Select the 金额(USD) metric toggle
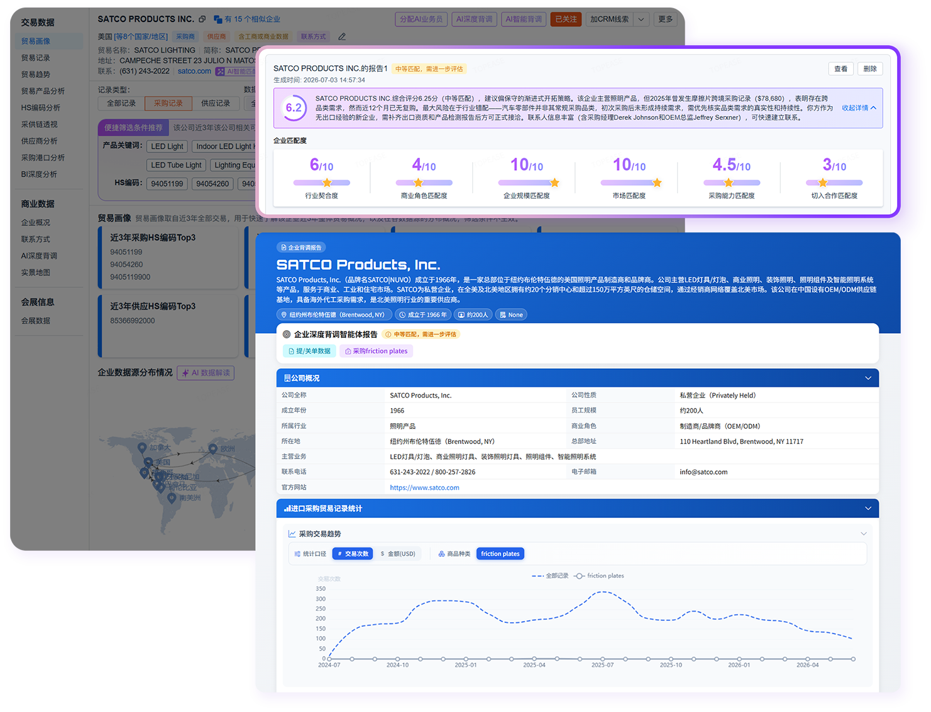The width and height of the screenshot is (931, 712). click(x=398, y=554)
